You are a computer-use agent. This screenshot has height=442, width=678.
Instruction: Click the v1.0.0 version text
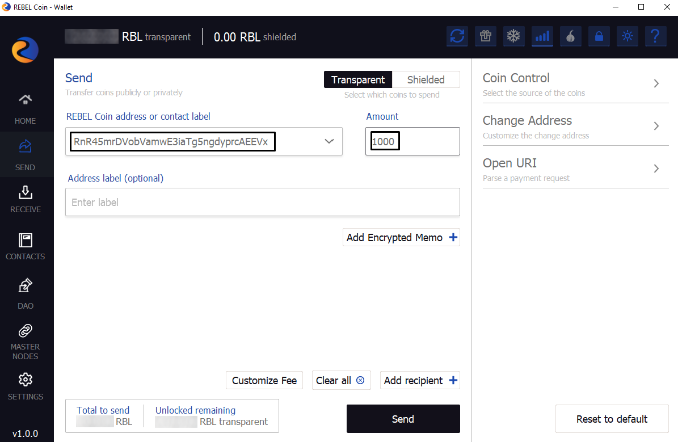coord(25,433)
